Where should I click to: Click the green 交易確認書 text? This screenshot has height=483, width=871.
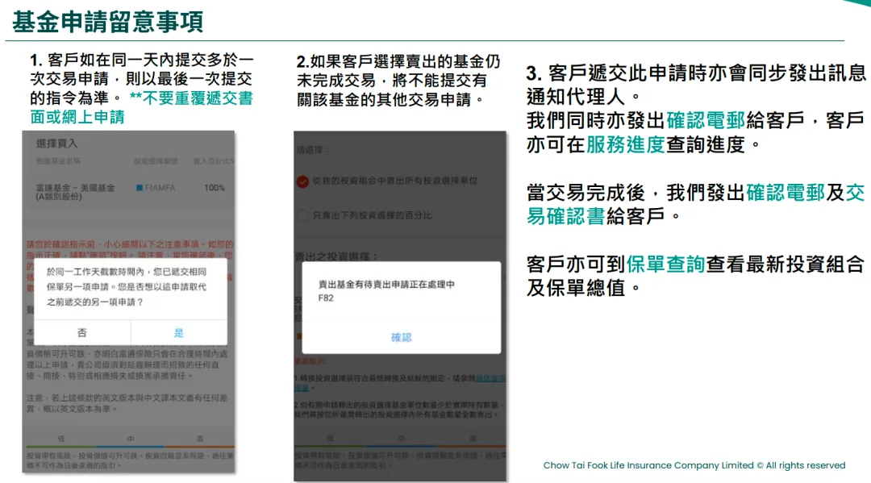[695, 204]
